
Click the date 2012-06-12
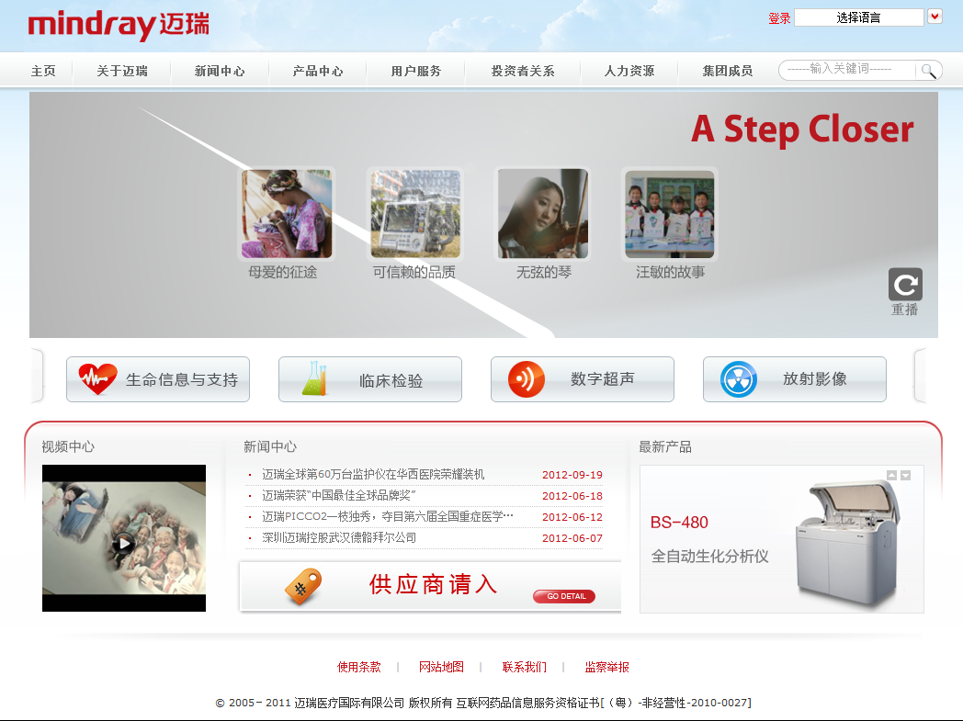pyautogui.click(x=572, y=517)
